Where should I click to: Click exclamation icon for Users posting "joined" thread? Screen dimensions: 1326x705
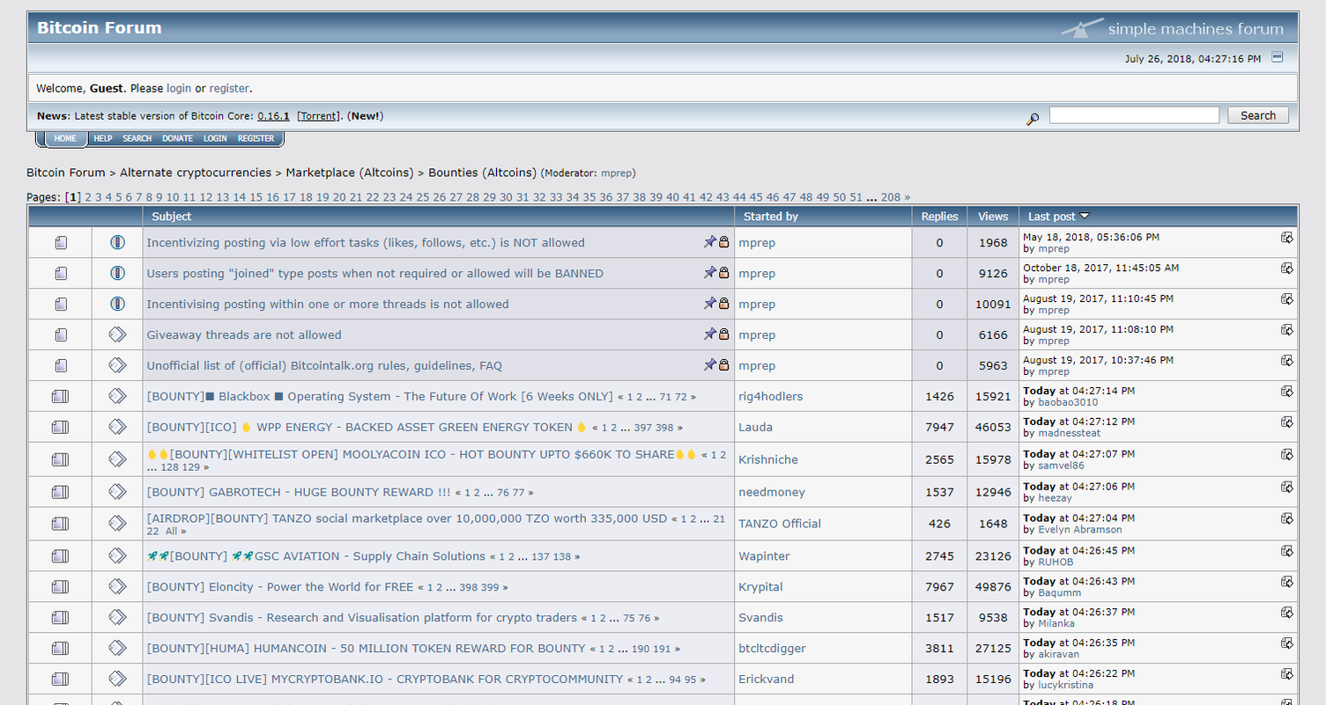pyautogui.click(x=117, y=273)
